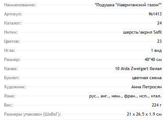Click the Каталог value 24
The width and height of the screenshot is (167, 120).
[159, 23]
